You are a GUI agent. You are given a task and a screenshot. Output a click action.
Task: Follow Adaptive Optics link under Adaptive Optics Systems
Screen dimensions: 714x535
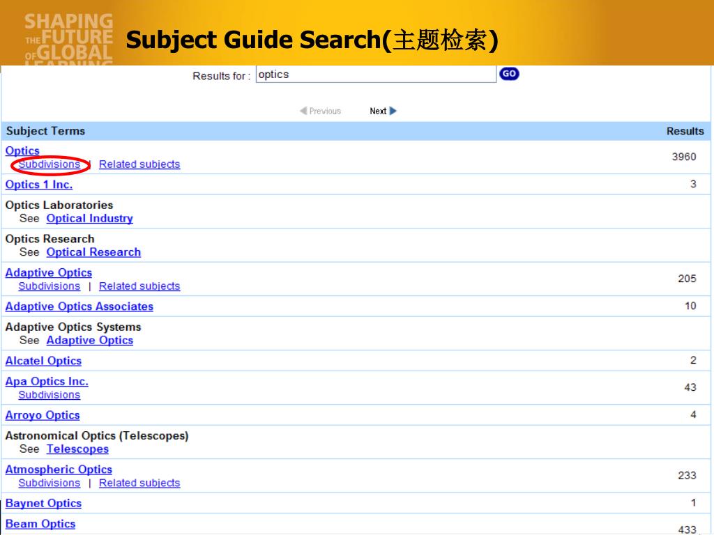pyautogui.click(x=90, y=340)
